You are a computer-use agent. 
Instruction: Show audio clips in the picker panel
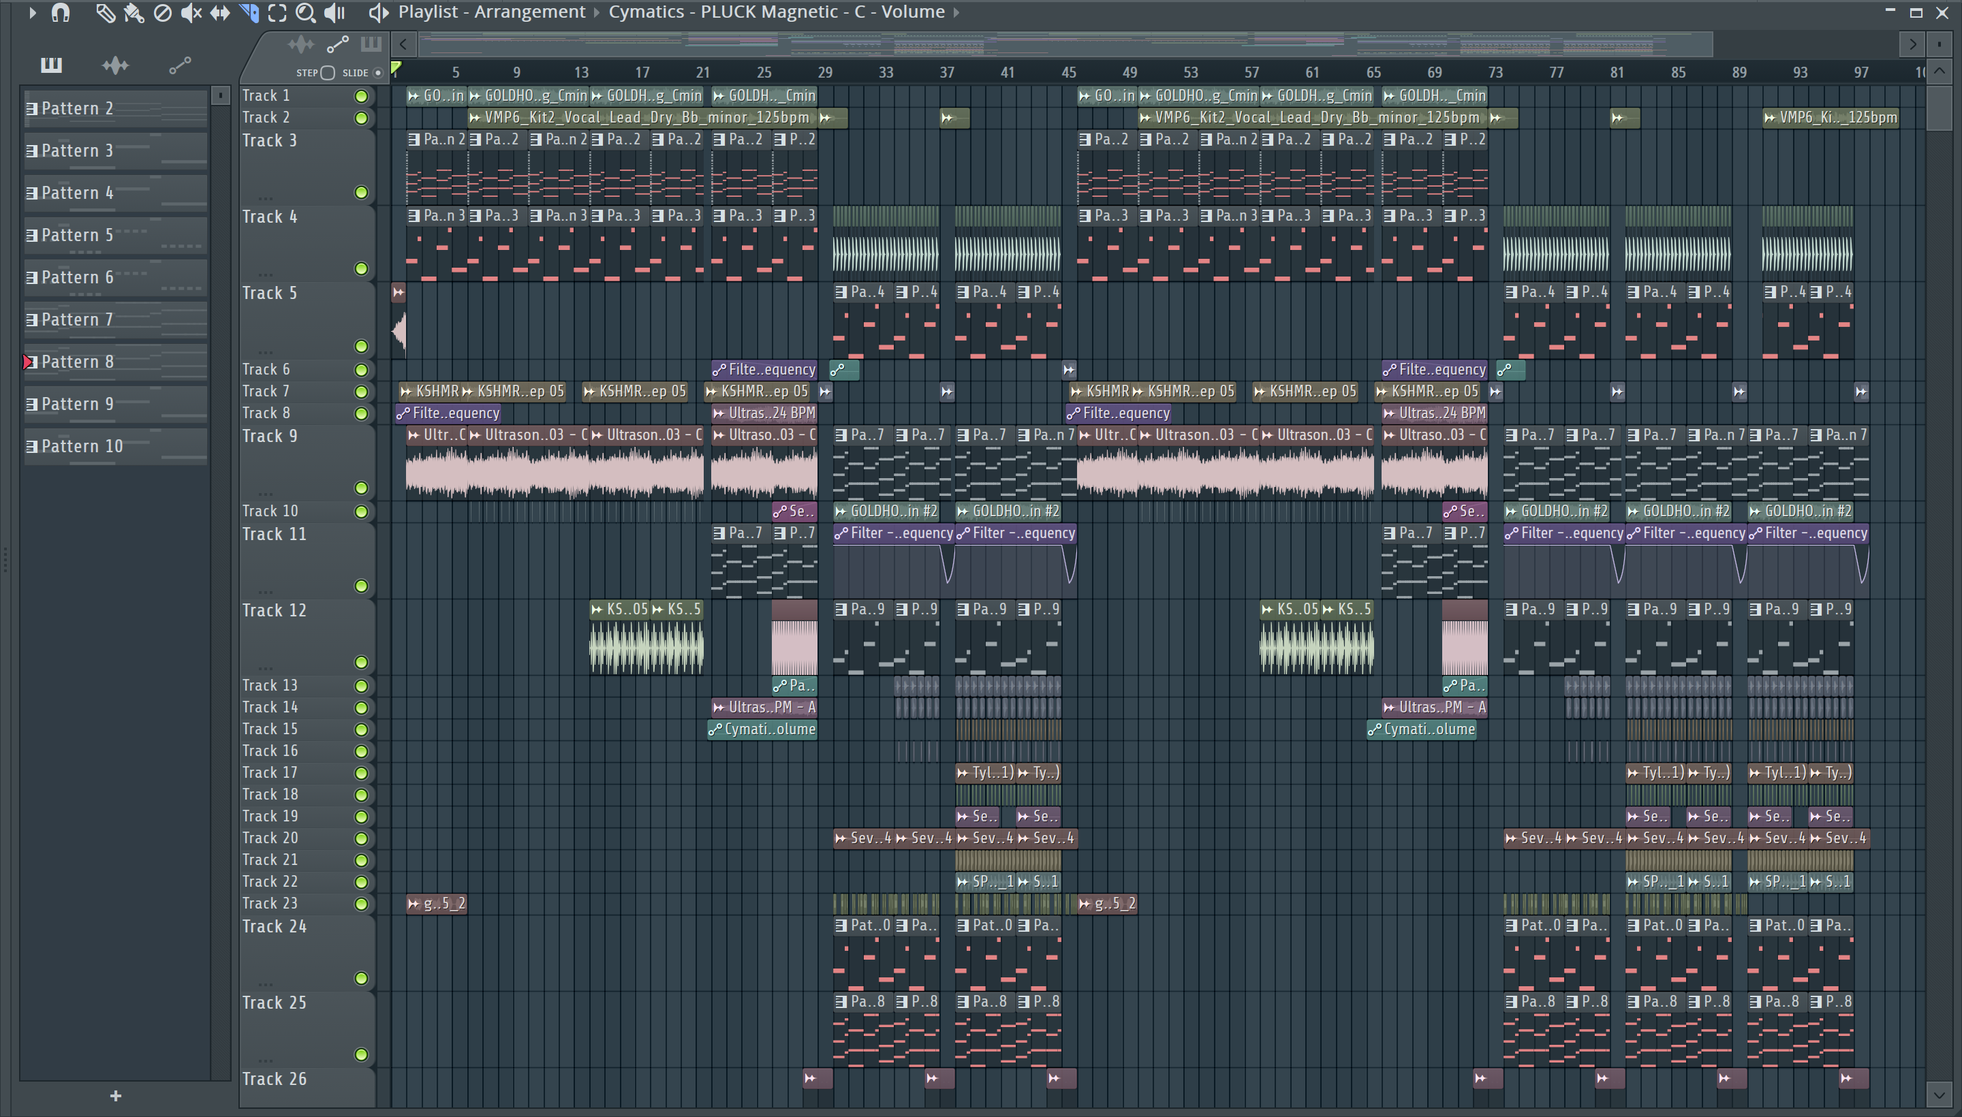(x=115, y=65)
